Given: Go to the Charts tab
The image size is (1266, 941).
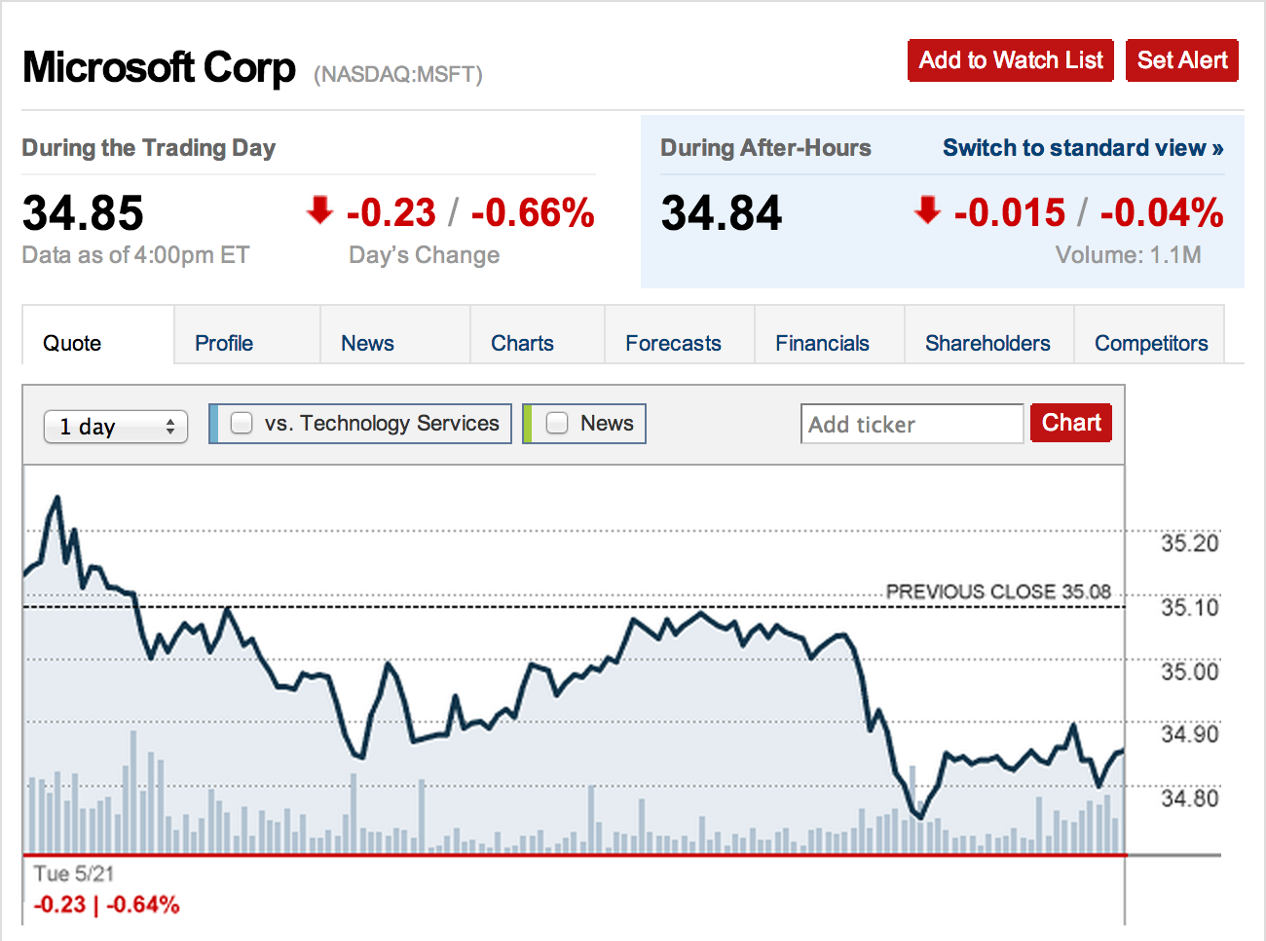Looking at the screenshot, I should 522,343.
